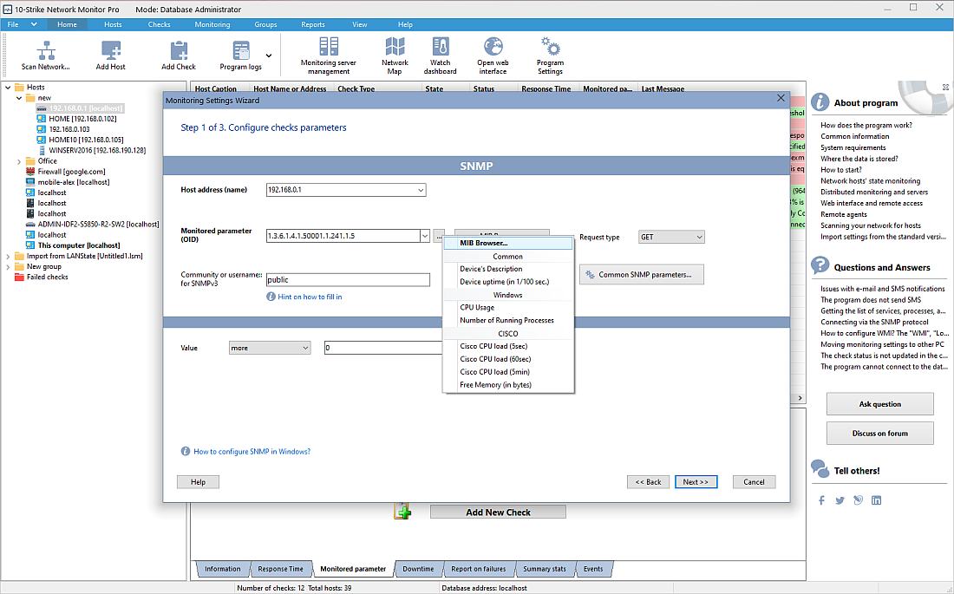This screenshot has width=954, height=594.
Task: Click the info icon beside SNMP Windows link
Action: pos(186,451)
